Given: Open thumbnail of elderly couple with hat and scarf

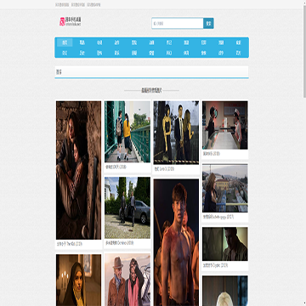Looking at the screenshot, I should [127, 280].
